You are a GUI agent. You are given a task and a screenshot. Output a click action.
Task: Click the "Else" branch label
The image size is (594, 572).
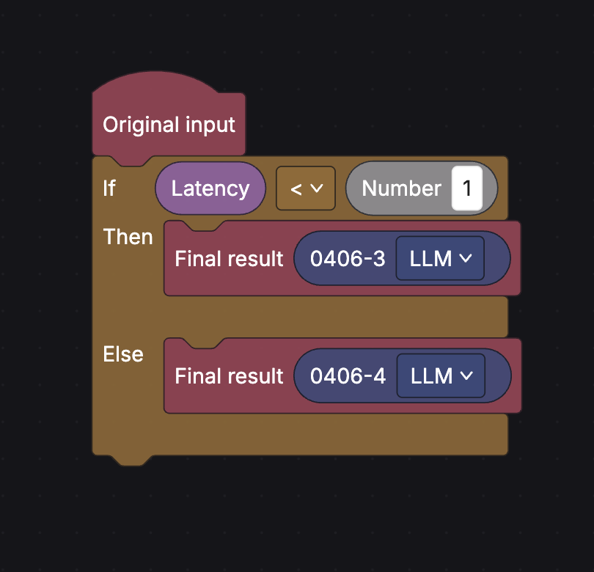tap(123, 354)
